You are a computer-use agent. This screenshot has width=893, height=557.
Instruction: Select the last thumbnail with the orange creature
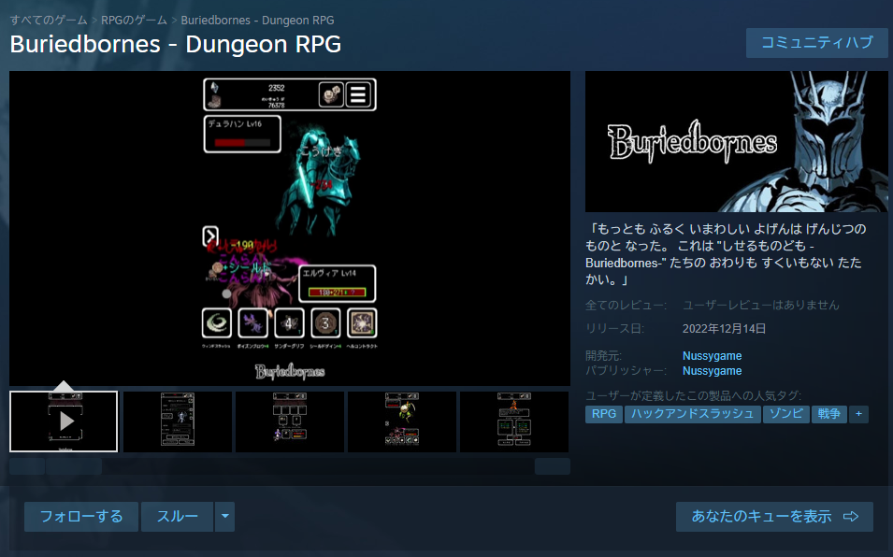513,421
